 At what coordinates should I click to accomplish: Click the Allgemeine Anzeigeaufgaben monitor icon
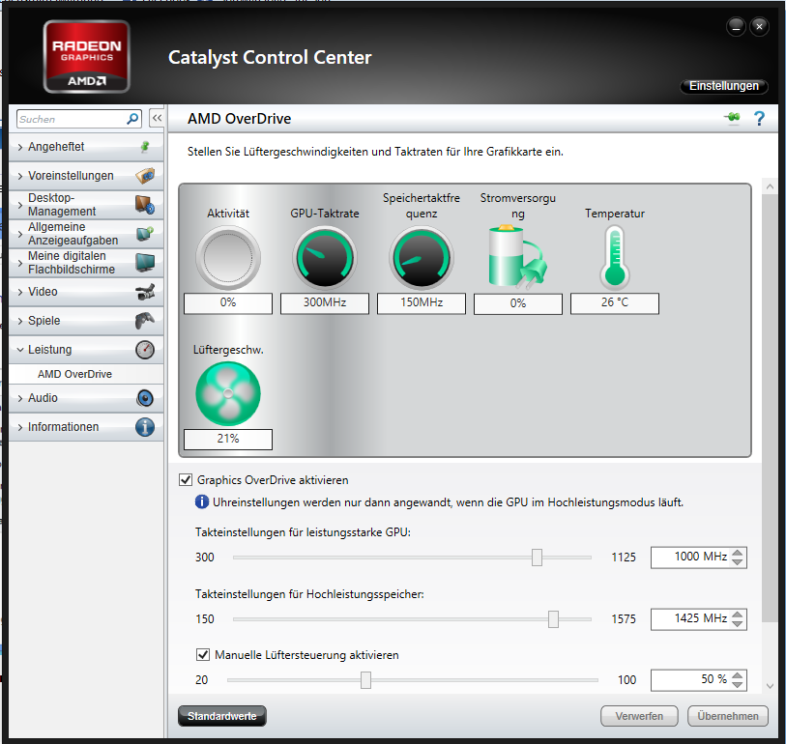[145, 234]
